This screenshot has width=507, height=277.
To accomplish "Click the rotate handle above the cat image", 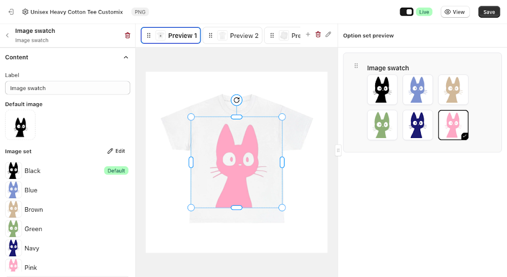I will click(x=237, y=100).
